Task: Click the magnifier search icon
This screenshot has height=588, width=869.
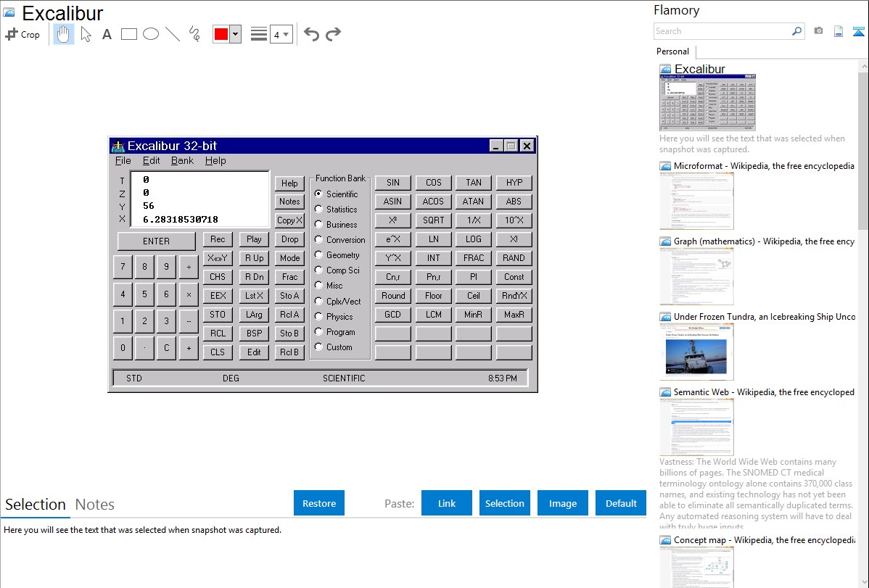Action: [x=797, y=31]
